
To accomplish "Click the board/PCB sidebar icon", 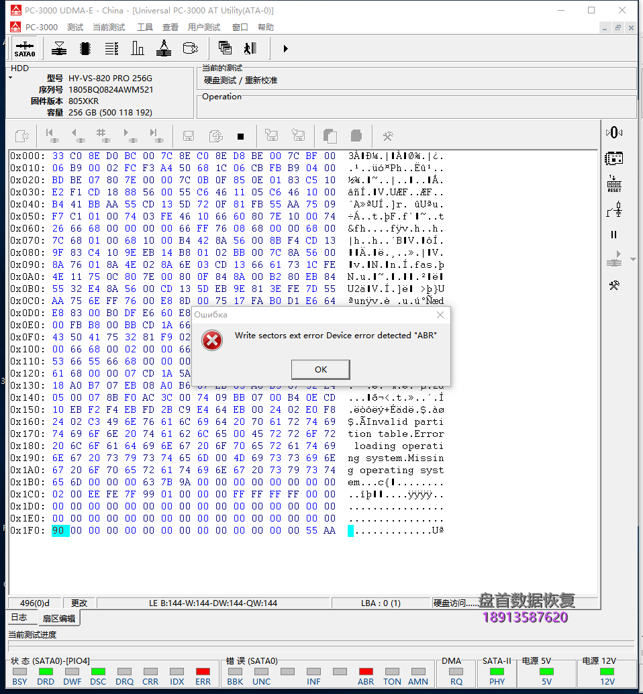I will pos(613,158).
